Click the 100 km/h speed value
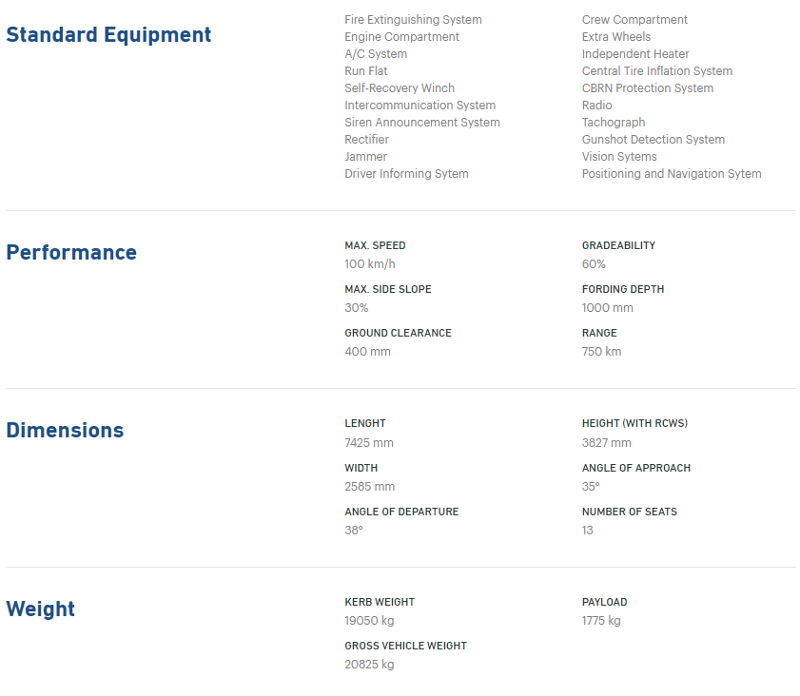The height and width of the screenshot is (696, 800). 369,264
